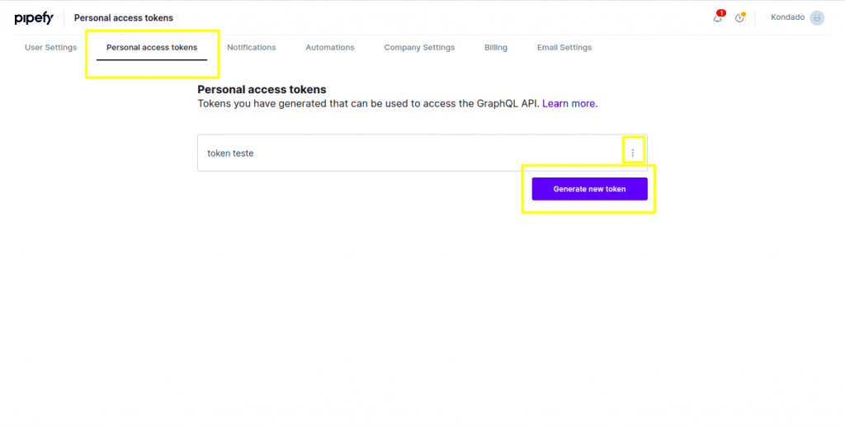Click the page title beside Pipefy logo

pos(124,18)
